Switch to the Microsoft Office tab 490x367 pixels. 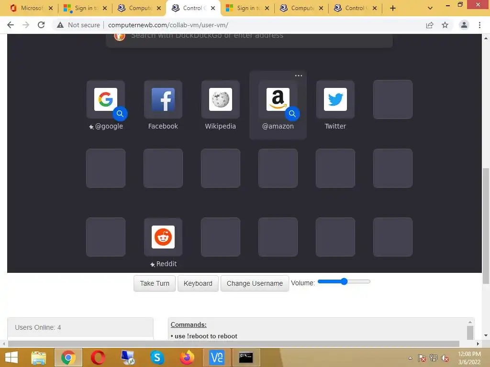[x=27, y=8]
